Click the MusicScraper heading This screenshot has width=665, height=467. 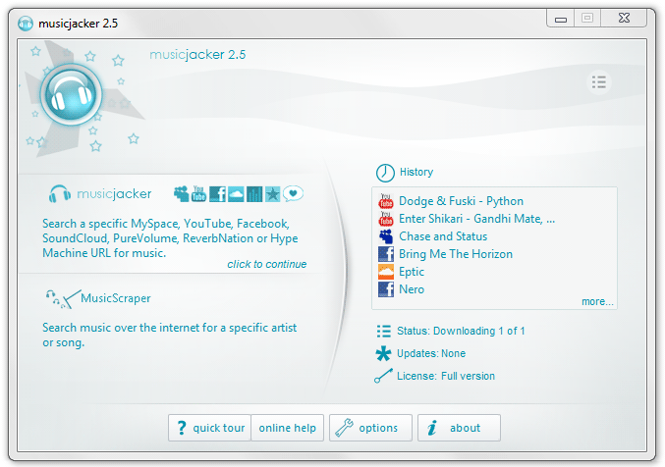tap(116, 298)
